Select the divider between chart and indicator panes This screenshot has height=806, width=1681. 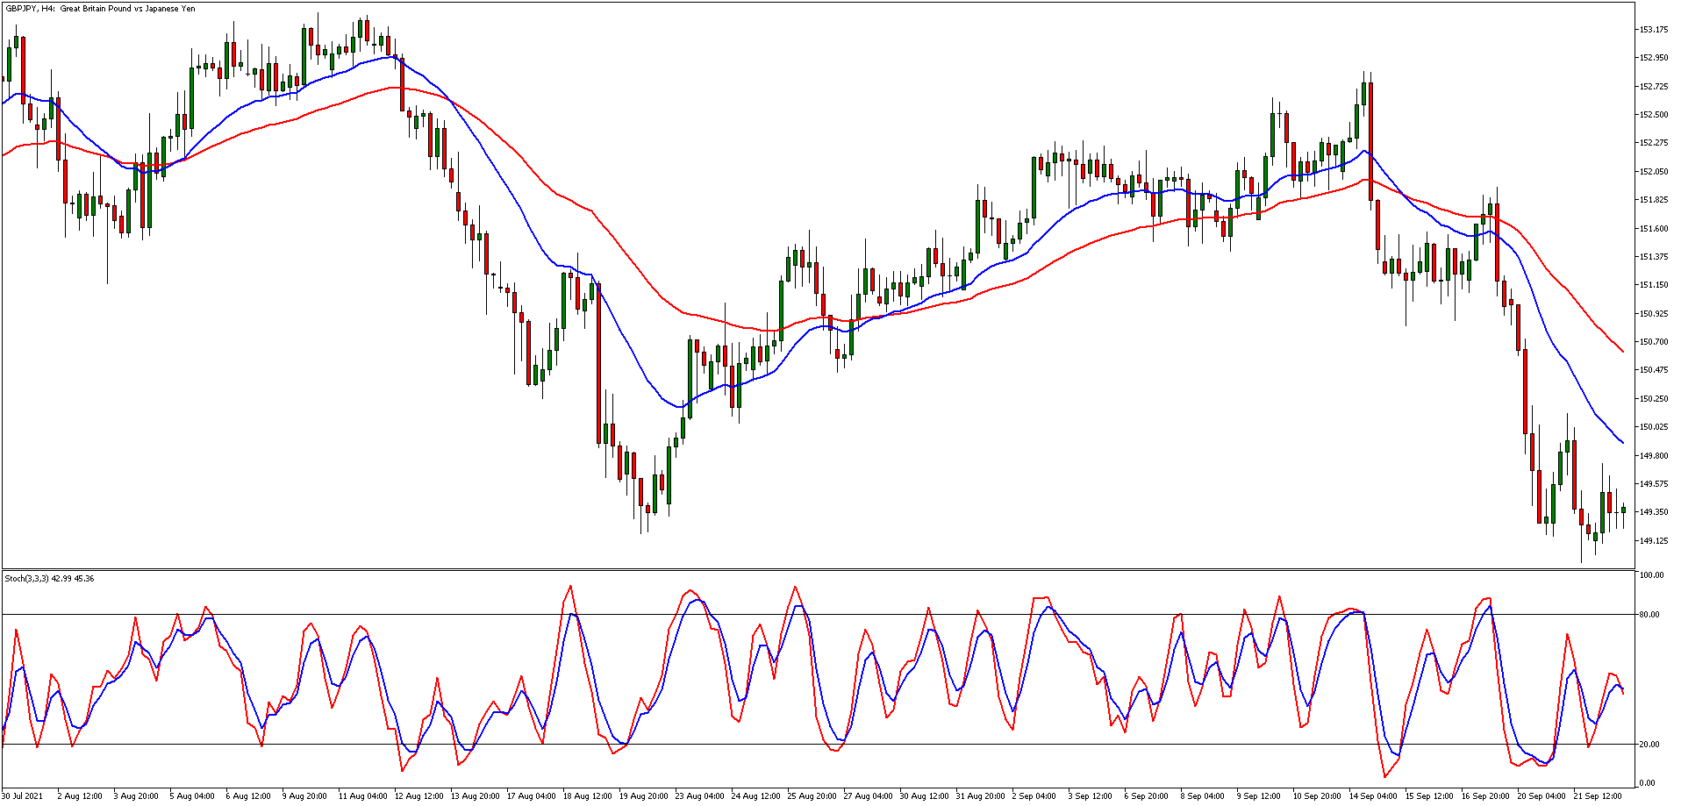coord(833,569)
